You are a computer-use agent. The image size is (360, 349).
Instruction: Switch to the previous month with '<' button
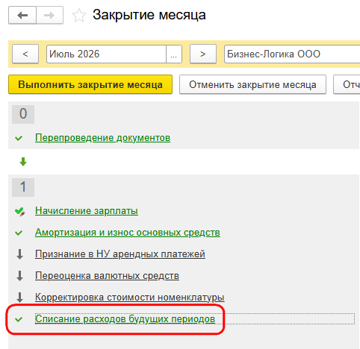pos(25,54)
